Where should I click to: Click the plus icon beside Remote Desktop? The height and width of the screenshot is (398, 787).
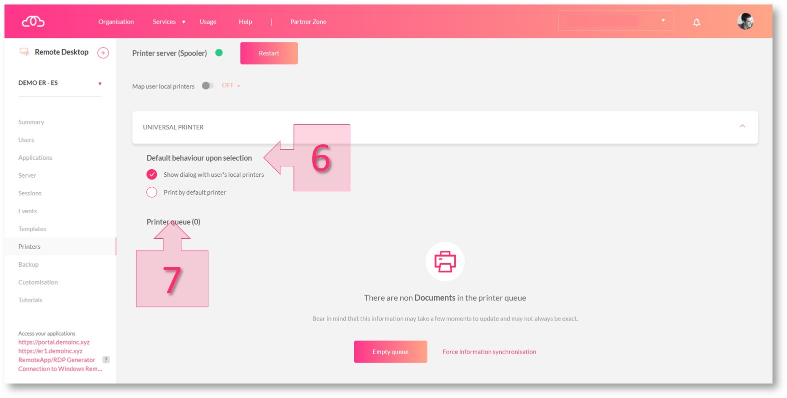click(x=103, y=52)
